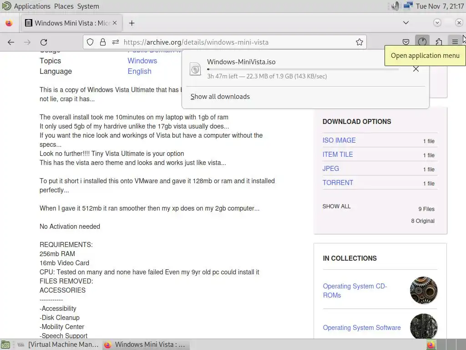The height and width of the screenshot is (350, 466).
Task: Click the No Activation needed text
Action: 70,226
